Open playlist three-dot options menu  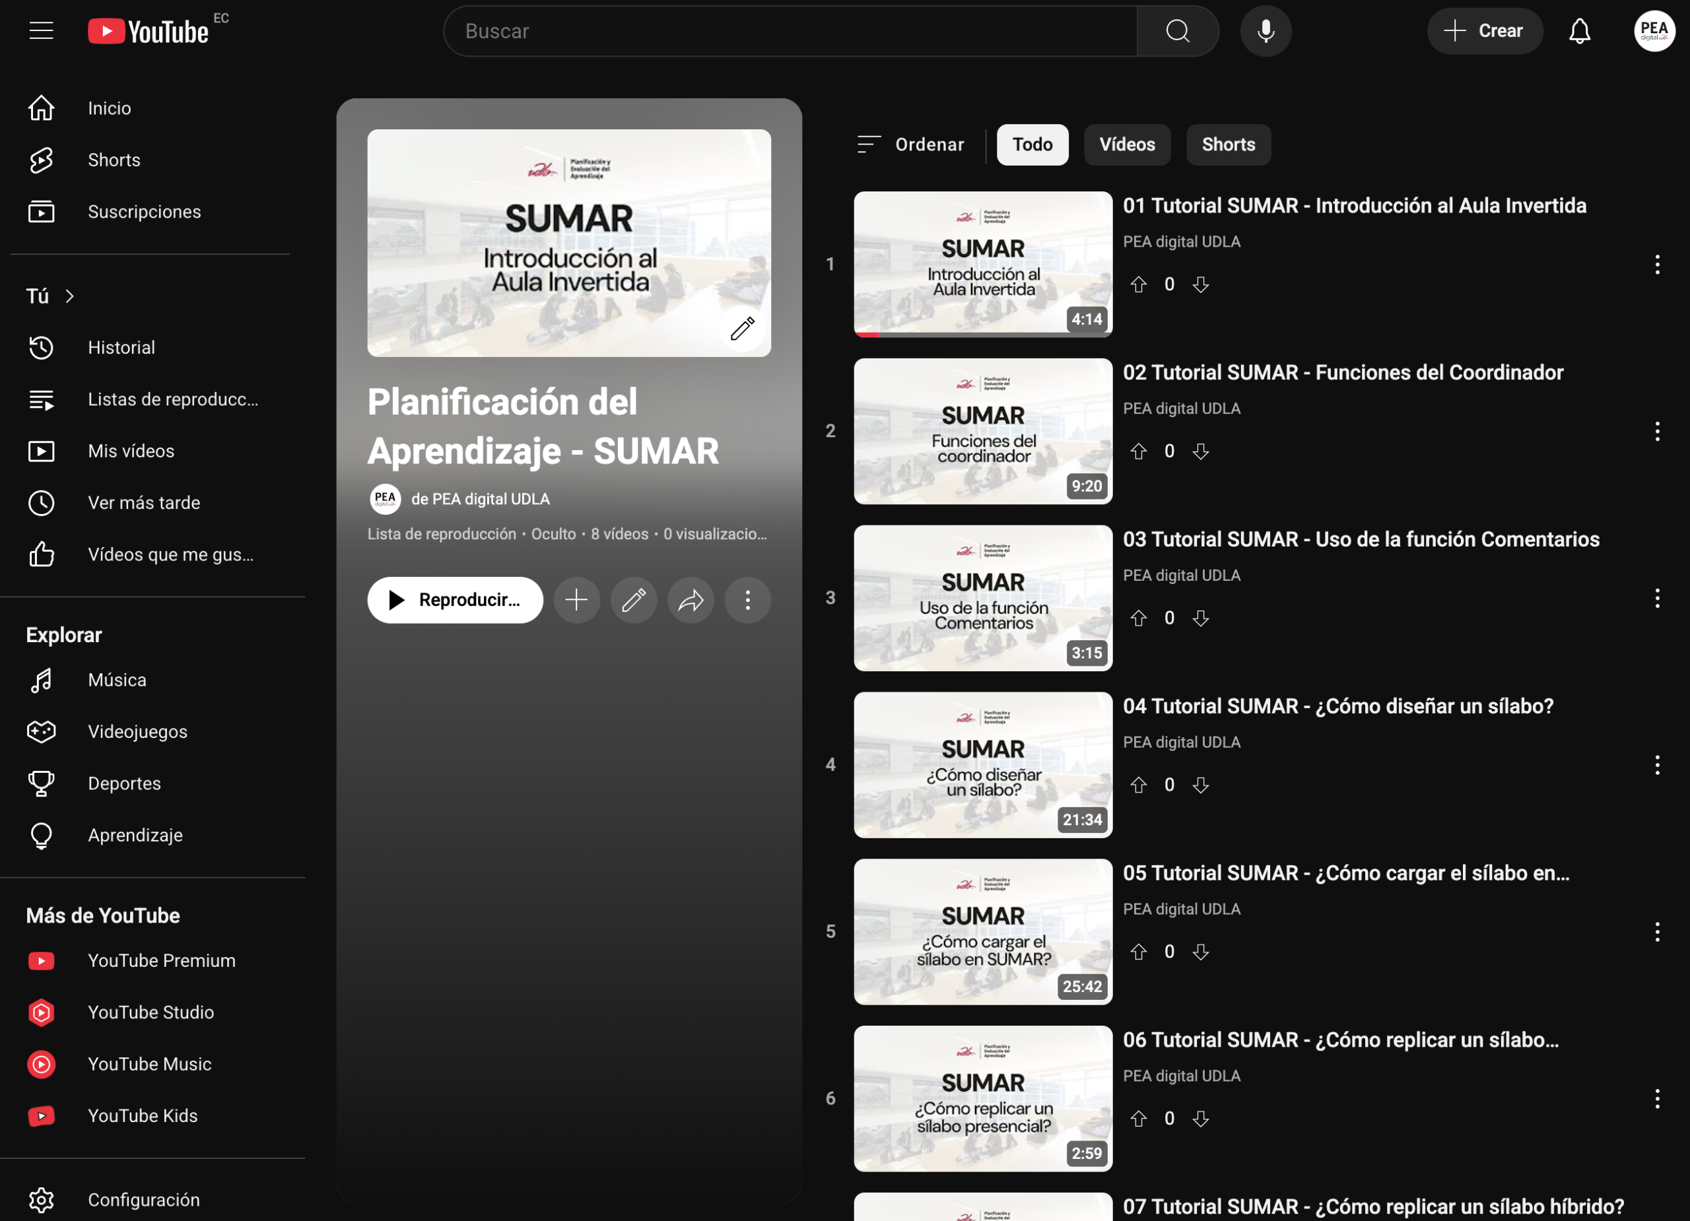point(747,600)
